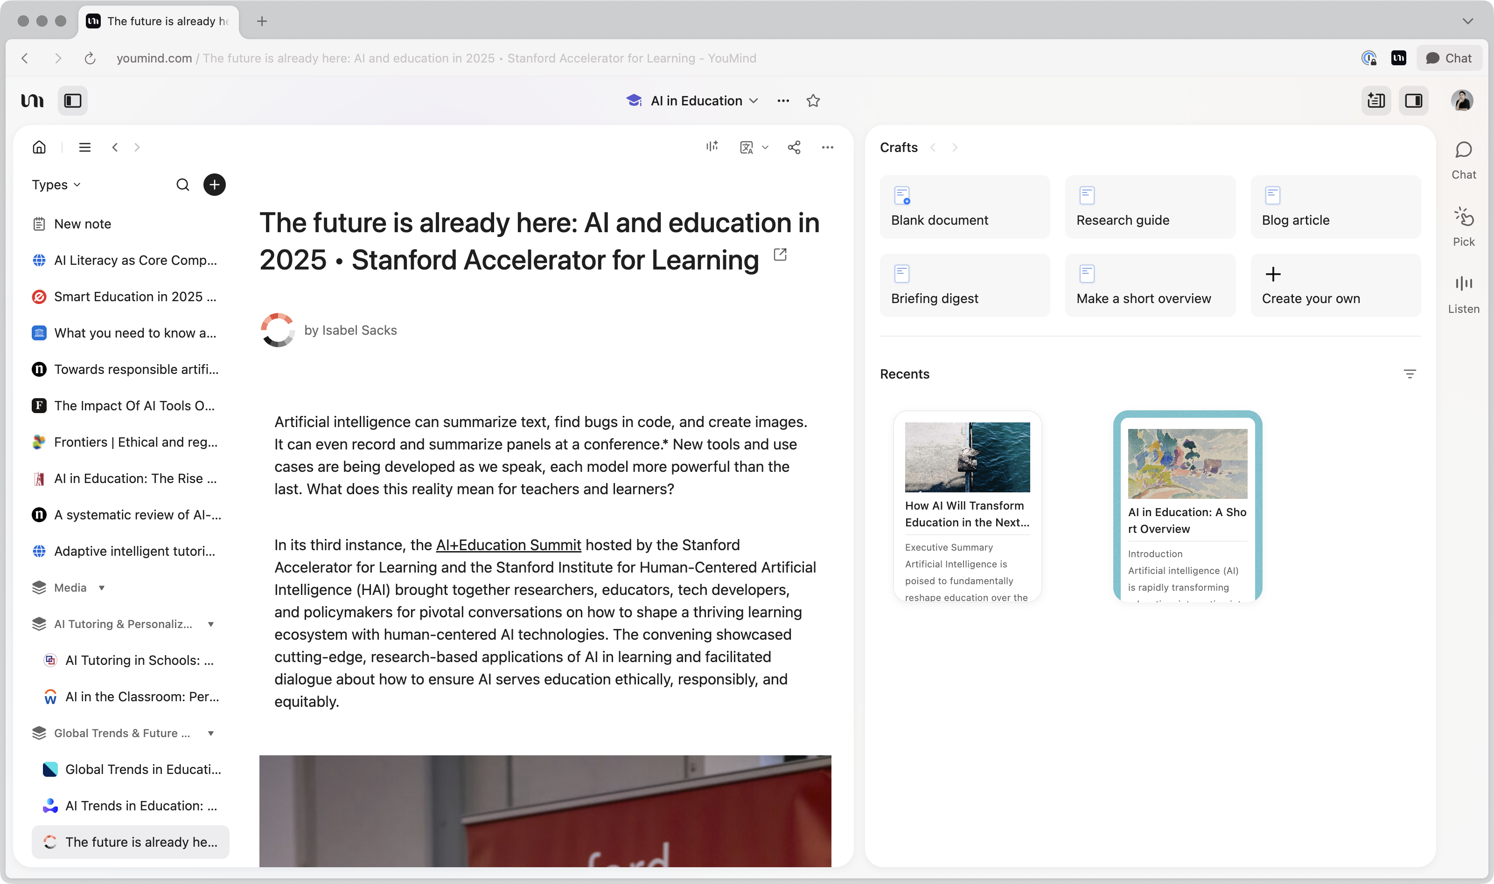
Task: Toggle the right side panel
Action: (x=1413, y=101)
